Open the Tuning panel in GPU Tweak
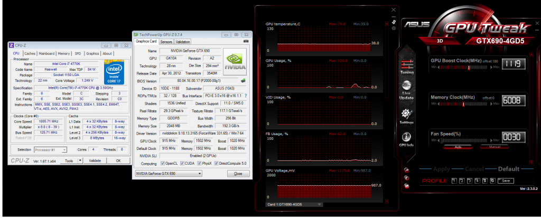Image resolution: width=541 pixels, height=218 pixels. point(407,65)
